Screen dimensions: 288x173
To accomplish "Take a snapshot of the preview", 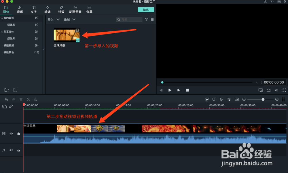I will 268,90.
